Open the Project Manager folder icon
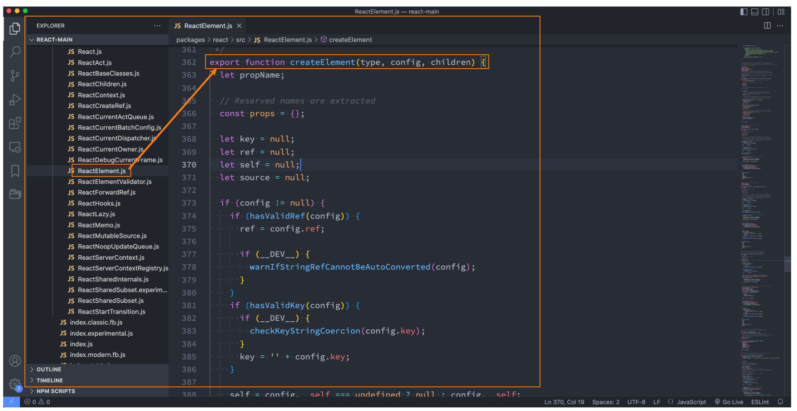 pos(15,194)
